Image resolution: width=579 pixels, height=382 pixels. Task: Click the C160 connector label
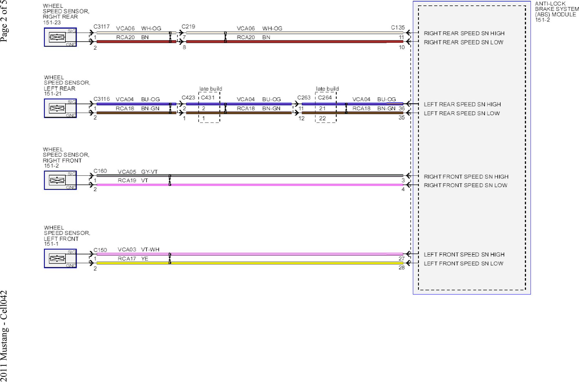click(x=100, y=171)
